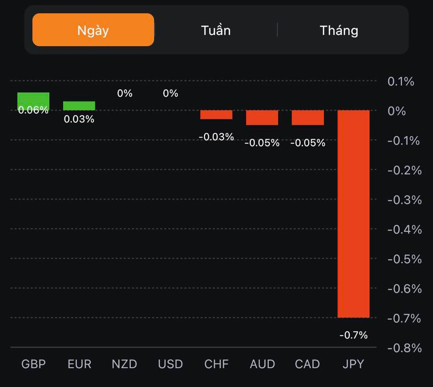Click the -0.7% value under JPY bar
Viewport: 433px width, 387px height.
[353, 335]
